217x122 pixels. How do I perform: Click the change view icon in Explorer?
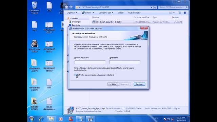pos(171,13)
